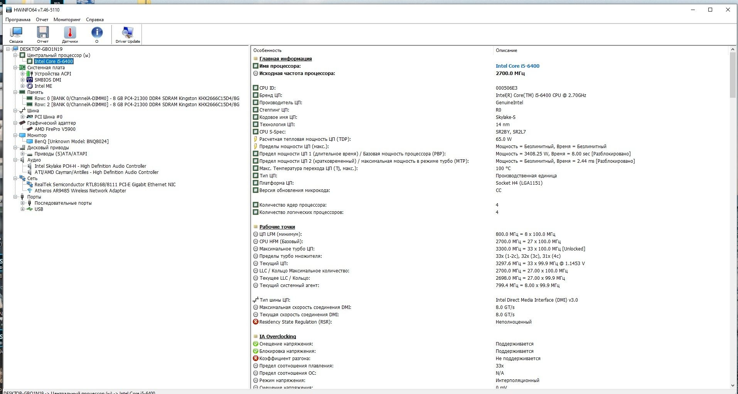Open the Сводка summary toolbar icon
This screenshot has width=738, height=394.
[16, 35]
